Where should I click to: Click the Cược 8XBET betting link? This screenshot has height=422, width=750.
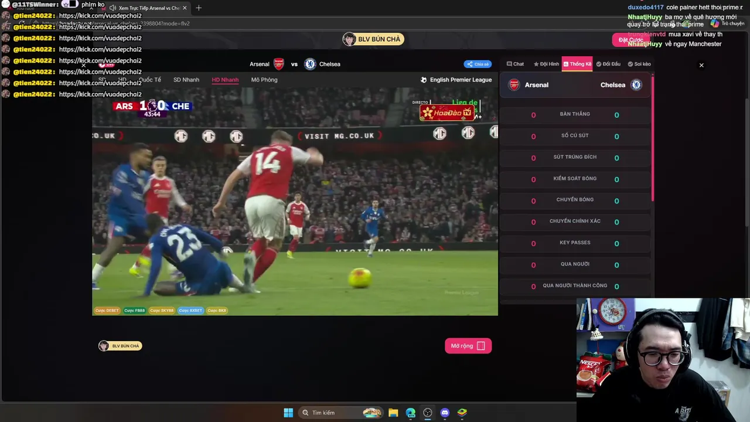(x=190, y=311)
